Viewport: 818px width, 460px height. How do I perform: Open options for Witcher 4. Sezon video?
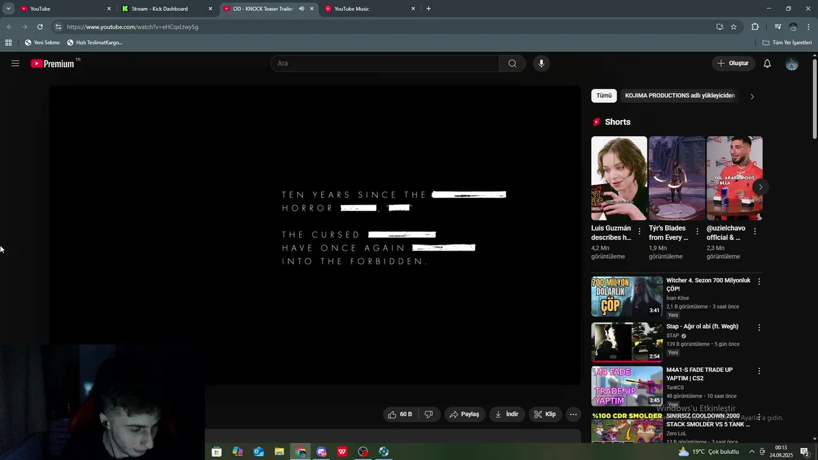pyautogui.click(x=759, y=281)
